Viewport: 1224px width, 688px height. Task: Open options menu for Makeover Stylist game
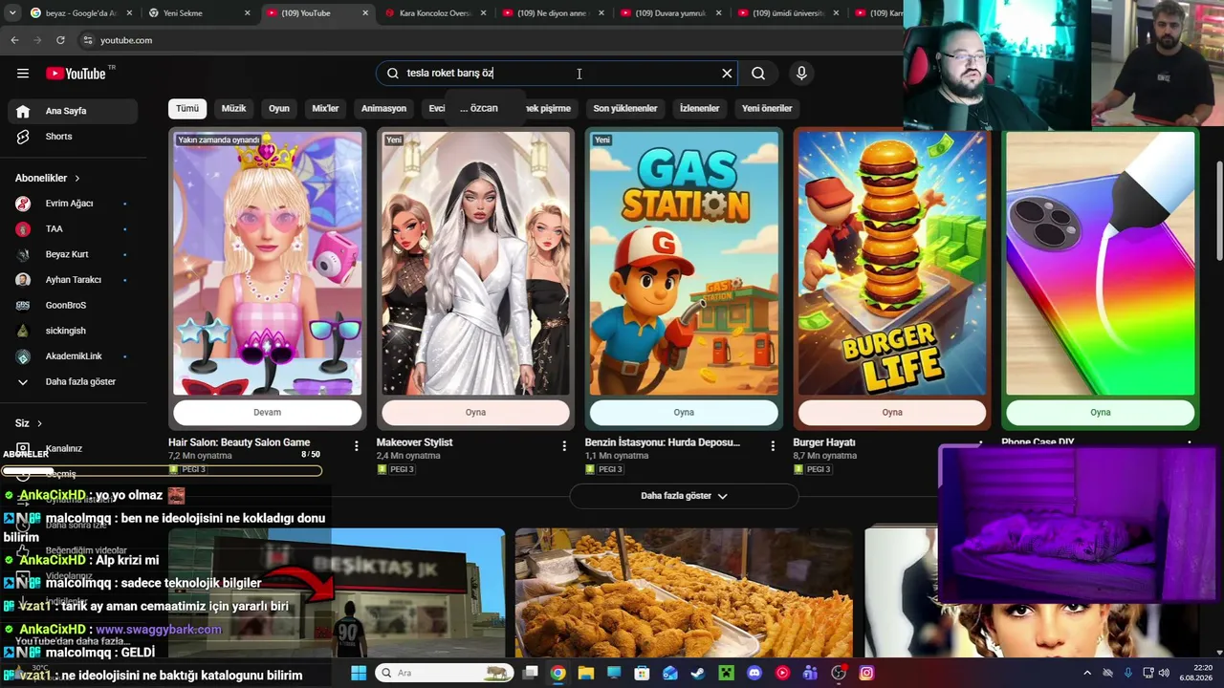click(564, 446)
